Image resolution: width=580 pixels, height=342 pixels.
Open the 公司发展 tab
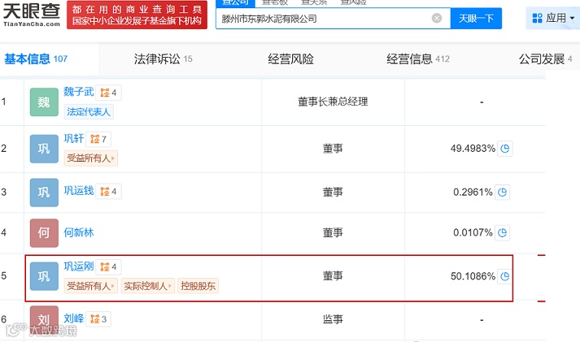[x=545, y=59]
